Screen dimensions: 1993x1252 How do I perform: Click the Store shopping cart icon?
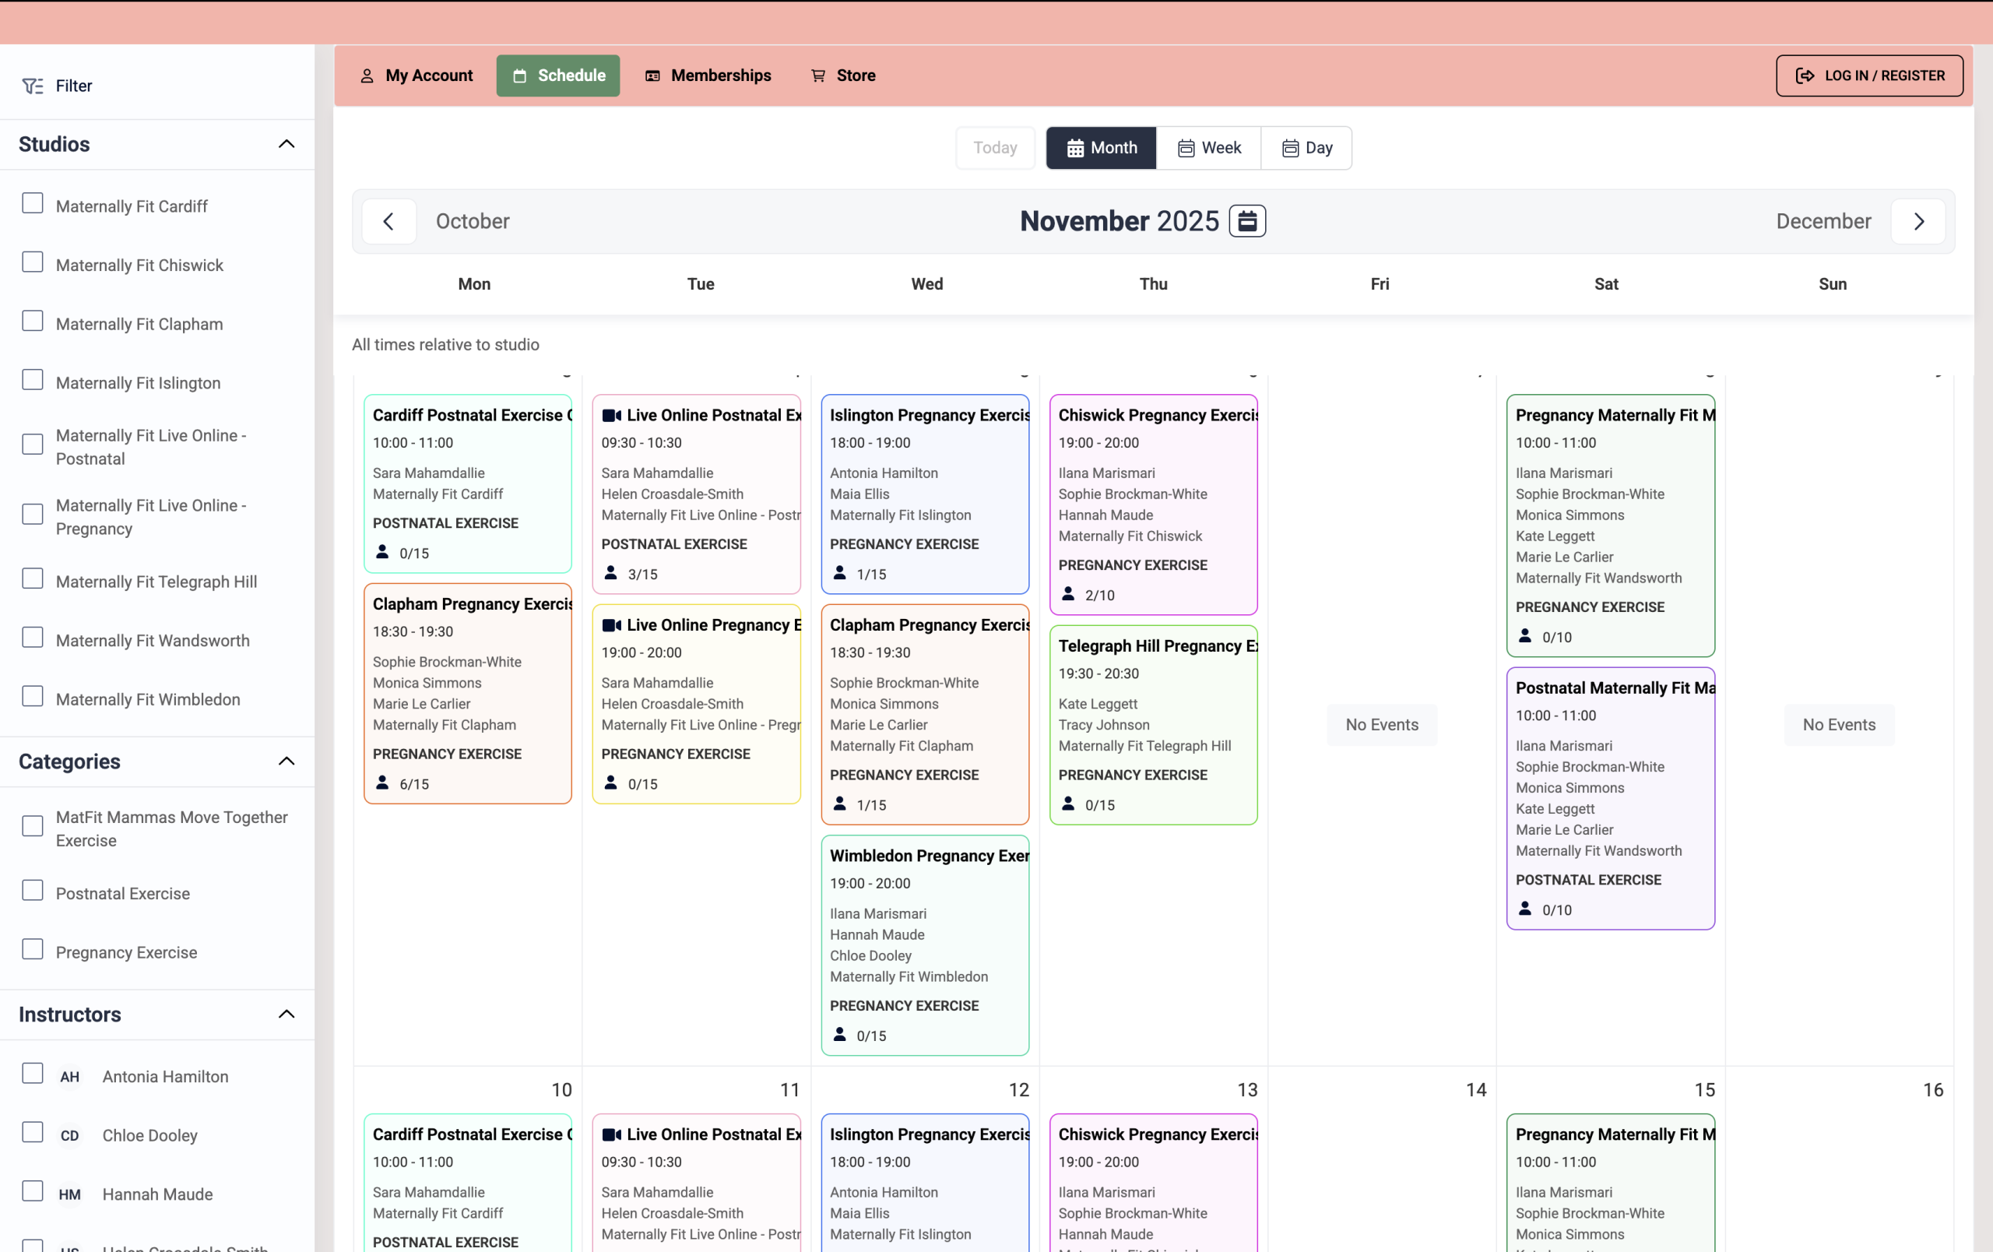pyautogui.click(x=818, y=76)
